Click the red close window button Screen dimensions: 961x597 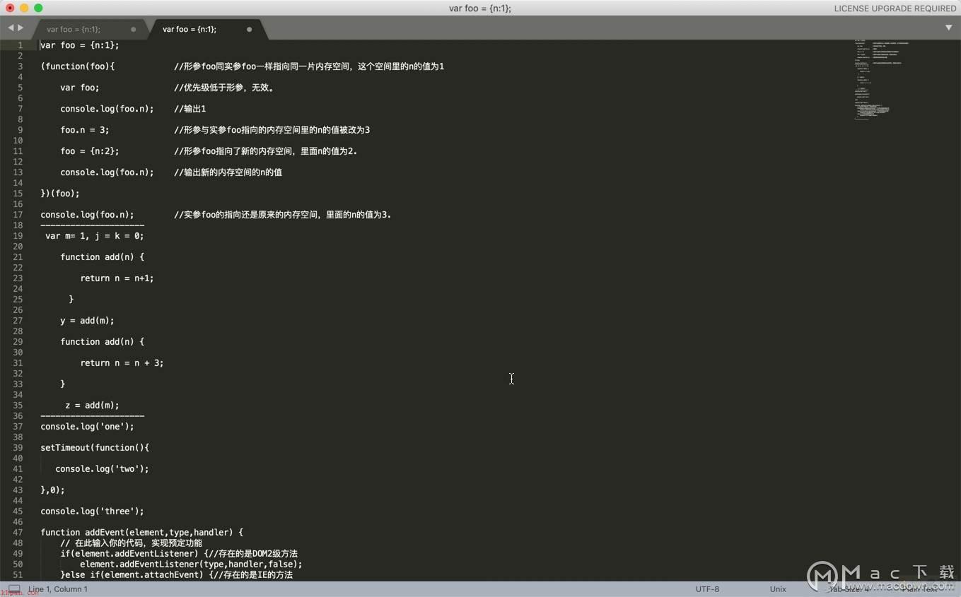tap(10, 8)
